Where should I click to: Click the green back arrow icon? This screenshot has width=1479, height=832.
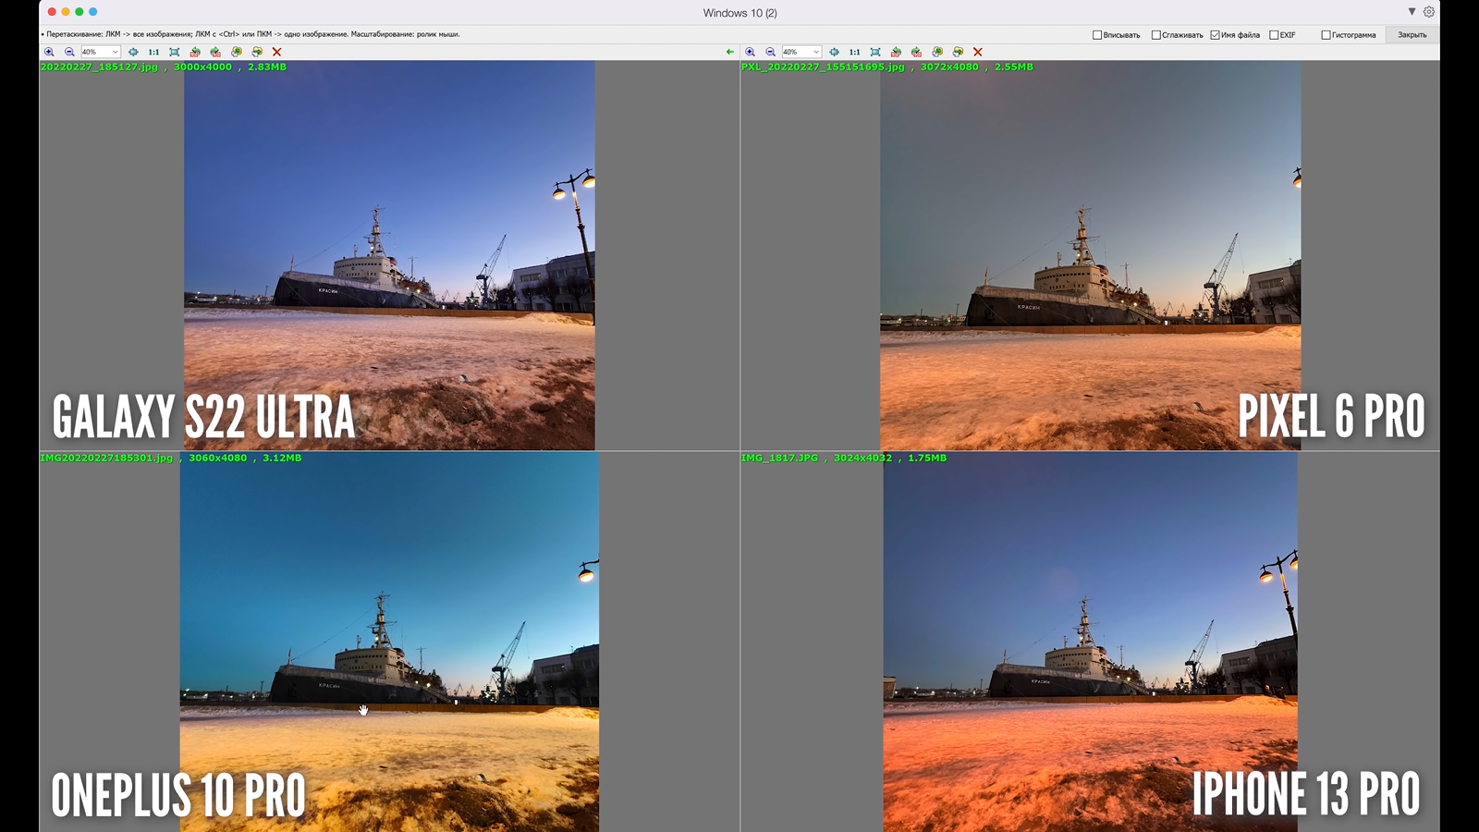click(730, 52)
